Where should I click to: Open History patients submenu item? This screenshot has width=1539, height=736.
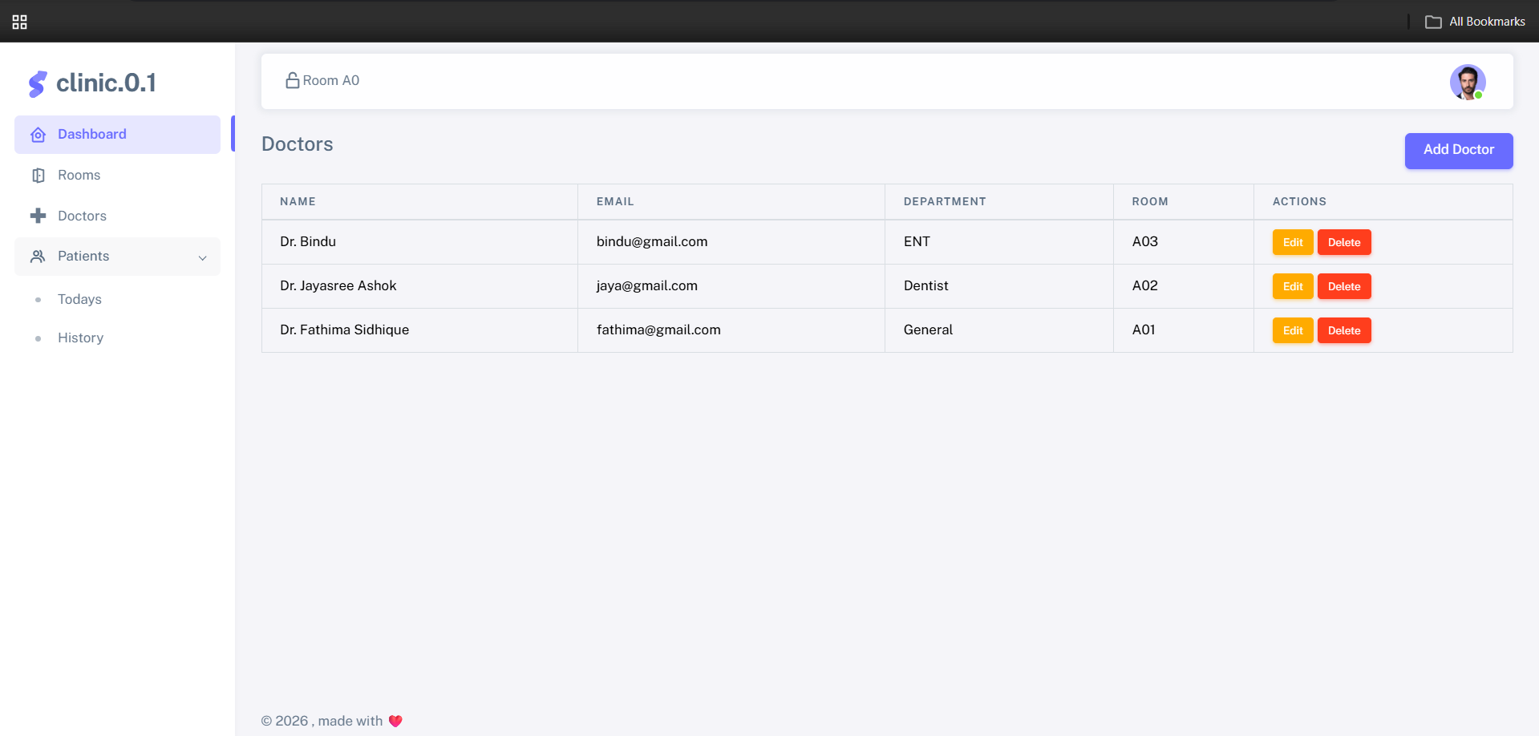click(80, 338)
